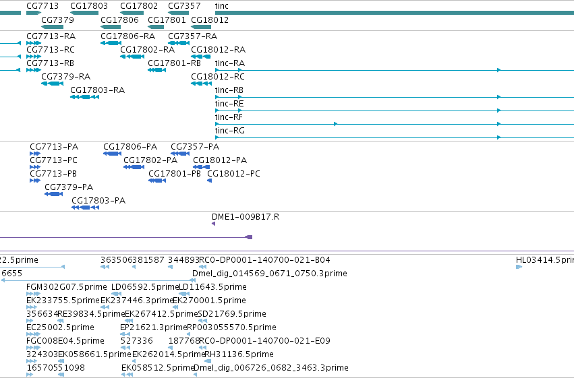Select the CG17801 gene label

(x=167, y=20)
